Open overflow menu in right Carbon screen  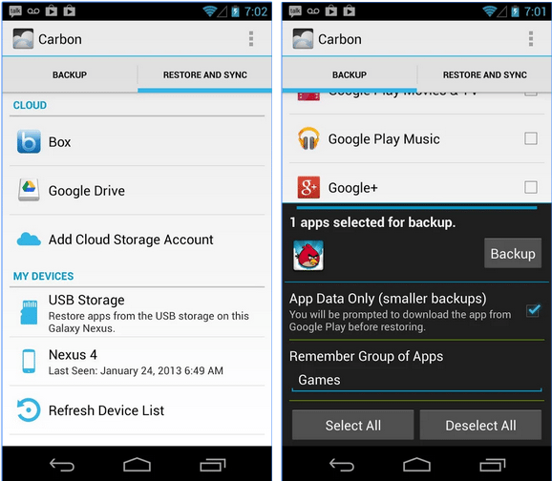coord(531,39)
